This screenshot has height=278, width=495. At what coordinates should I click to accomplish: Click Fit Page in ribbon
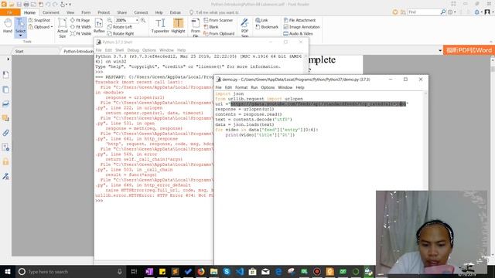pos(80,20)
